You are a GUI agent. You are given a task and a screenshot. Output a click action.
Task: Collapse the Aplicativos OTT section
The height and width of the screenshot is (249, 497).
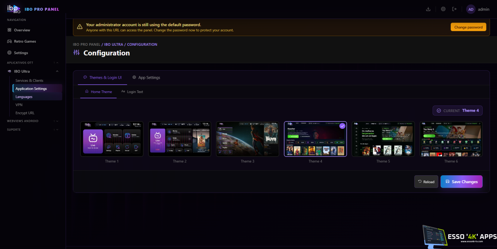tap(33, 62)
